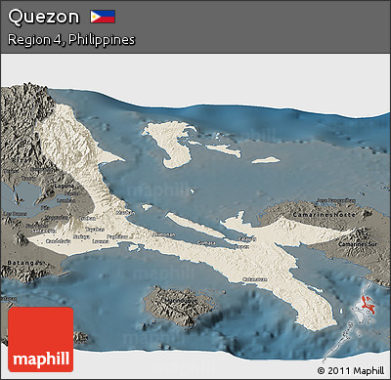391x380 pixels.
Task: Click the 'Lucena' town label
Action: pyautogui.click(x=100, y=241)
